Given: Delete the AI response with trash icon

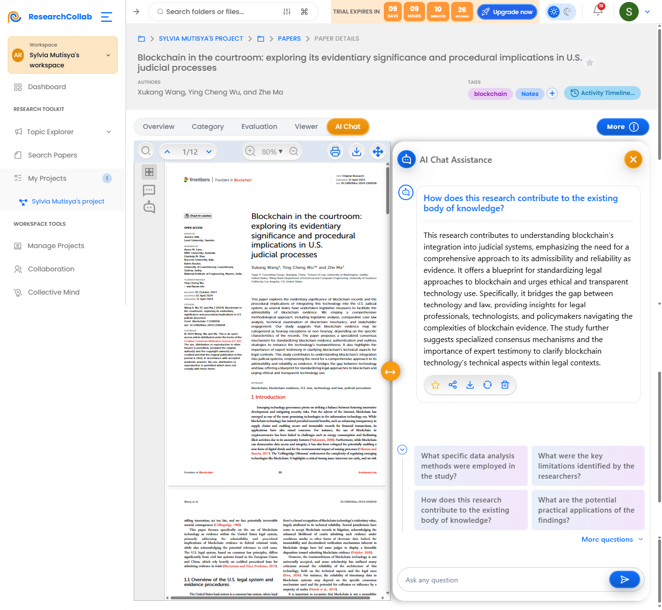Looking at the screenshot, I should (505, 385).
